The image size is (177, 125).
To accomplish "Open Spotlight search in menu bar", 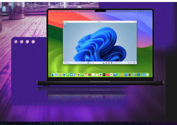I will [141, 11].
